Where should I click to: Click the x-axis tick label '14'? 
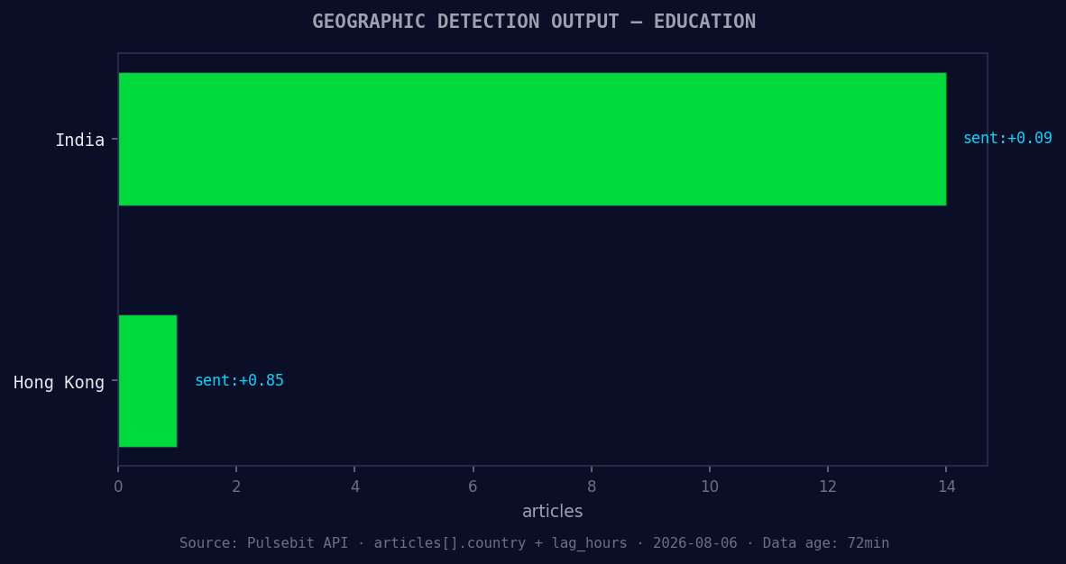(946, 487)
